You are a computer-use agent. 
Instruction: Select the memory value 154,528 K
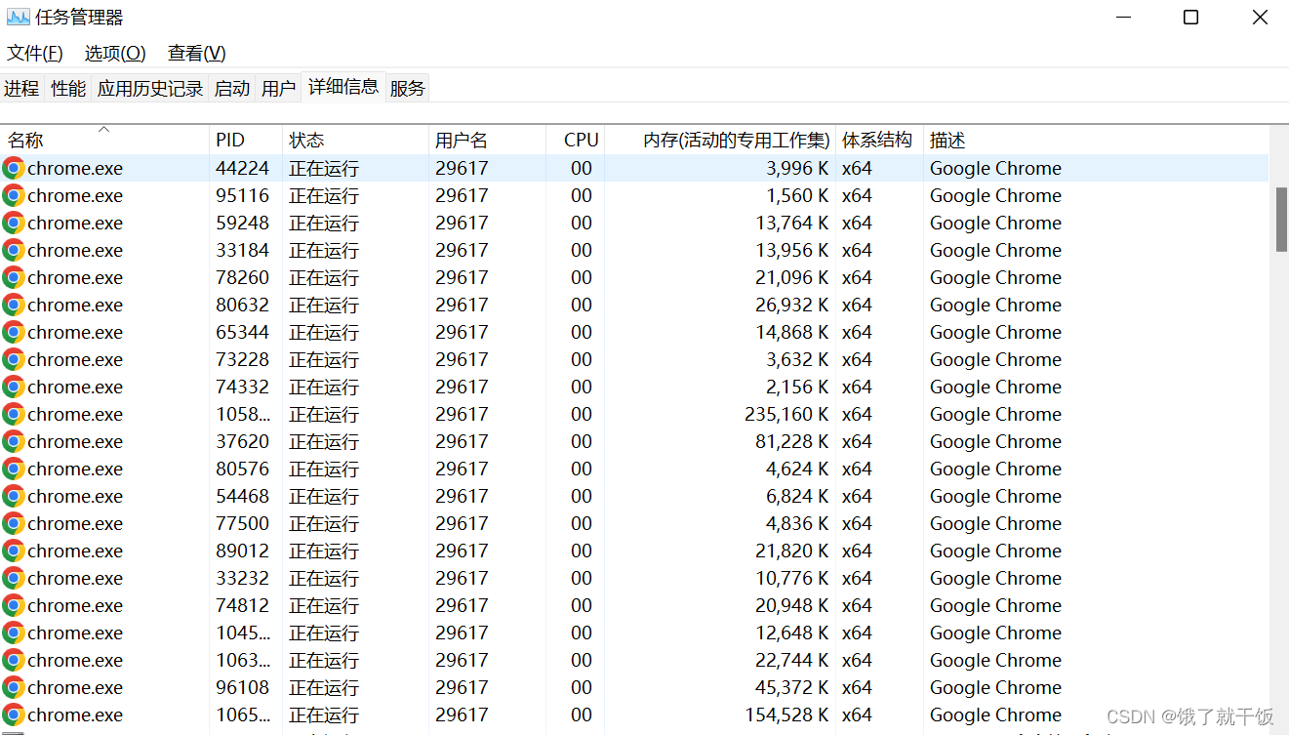(x=786, y=715)
